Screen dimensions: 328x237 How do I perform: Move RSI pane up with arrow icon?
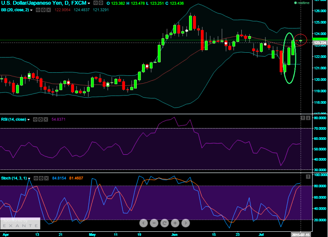pos(303,118)
